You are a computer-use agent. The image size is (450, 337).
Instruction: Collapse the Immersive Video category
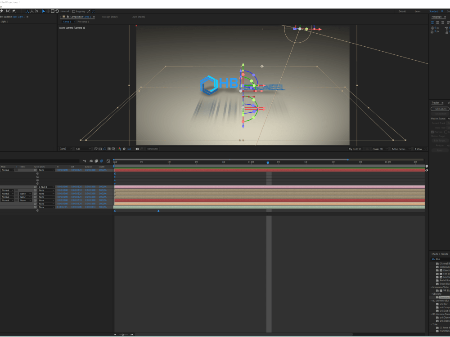(x=432, y=288)
